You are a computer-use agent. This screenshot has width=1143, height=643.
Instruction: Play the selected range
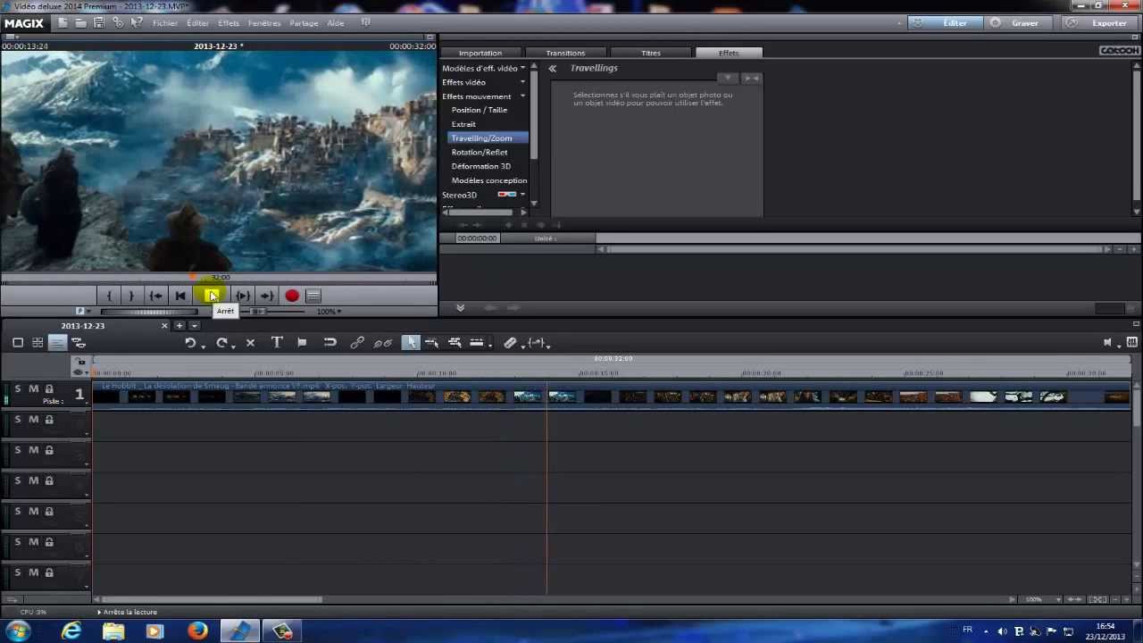point(243,296)
